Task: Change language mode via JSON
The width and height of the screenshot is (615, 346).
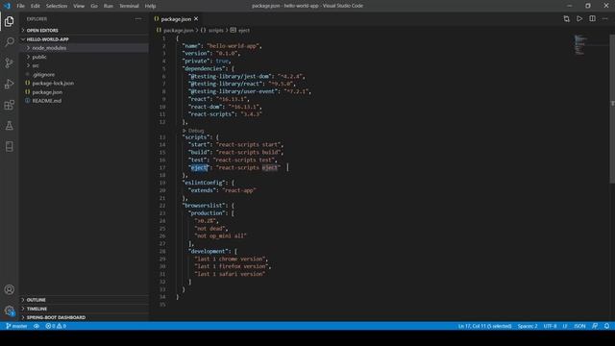Action: pos(579,326)
